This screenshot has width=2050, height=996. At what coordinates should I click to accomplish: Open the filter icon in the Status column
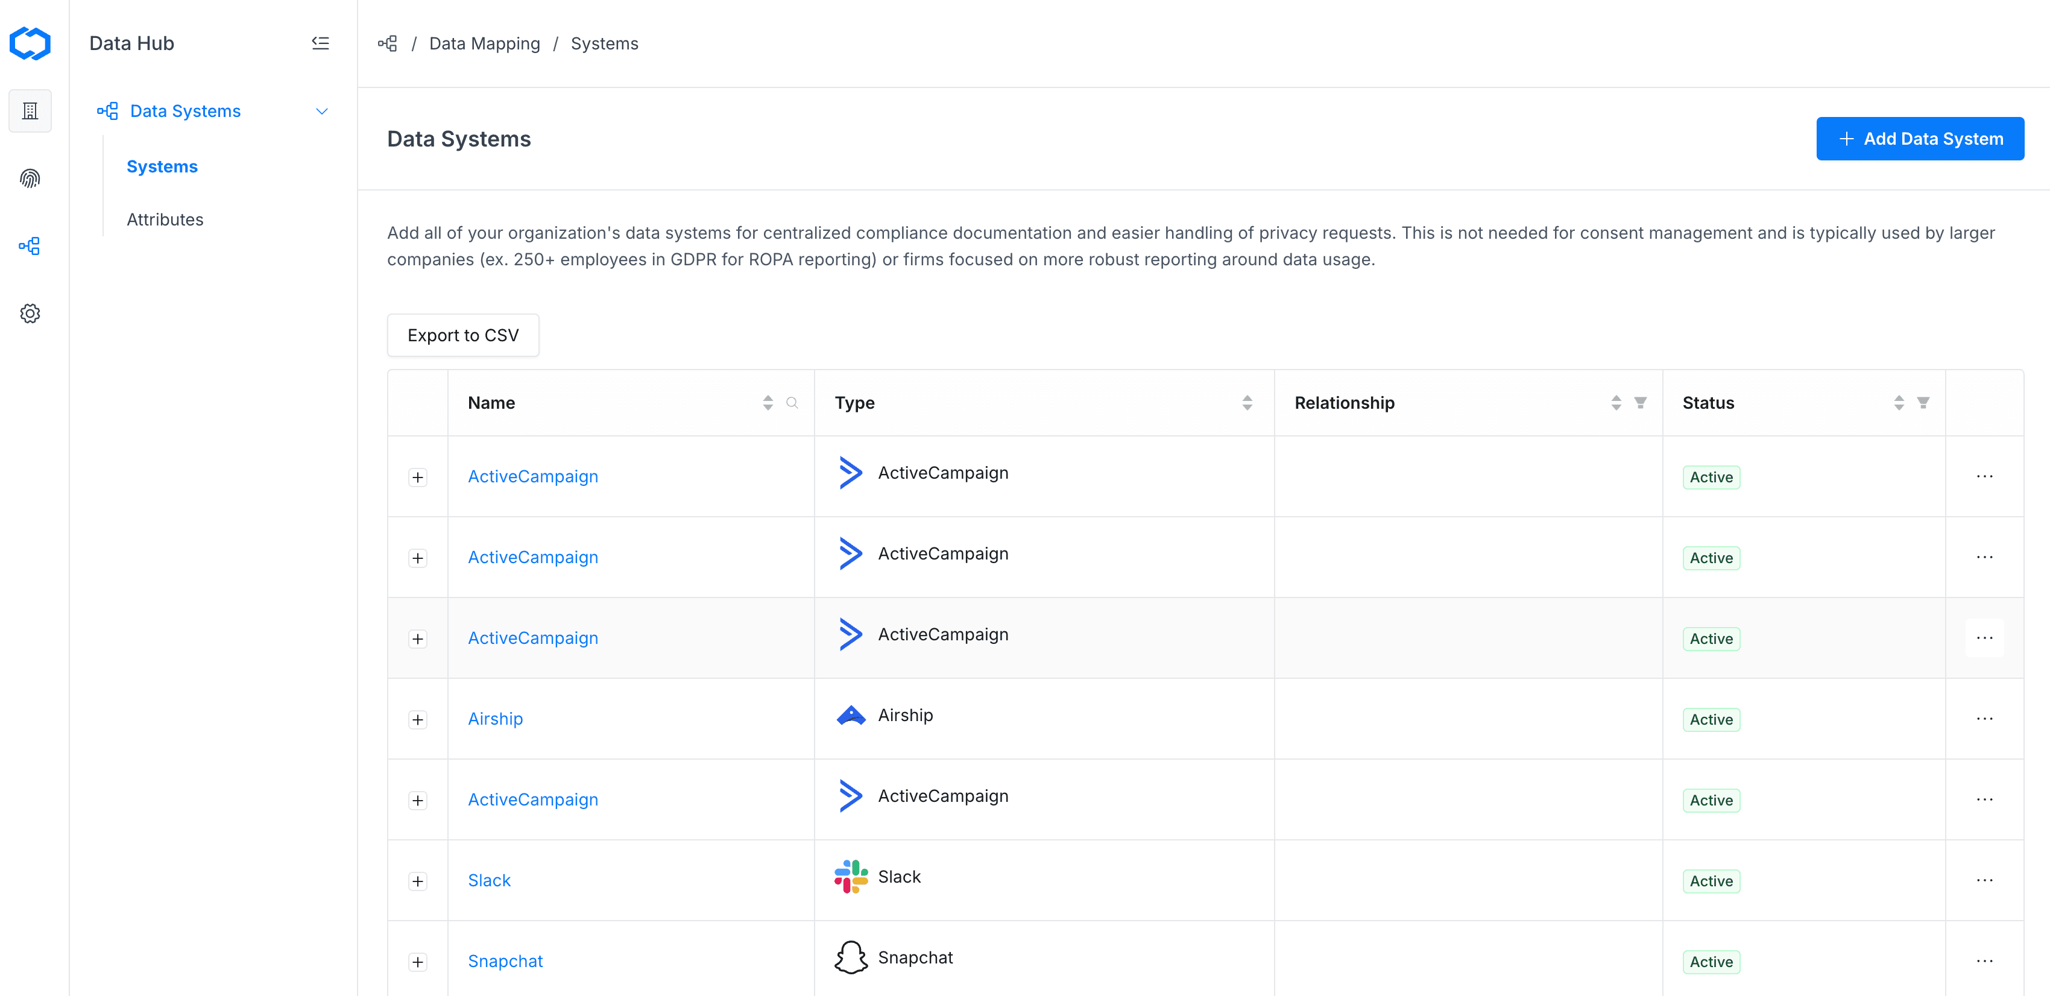coord(1923,403)
